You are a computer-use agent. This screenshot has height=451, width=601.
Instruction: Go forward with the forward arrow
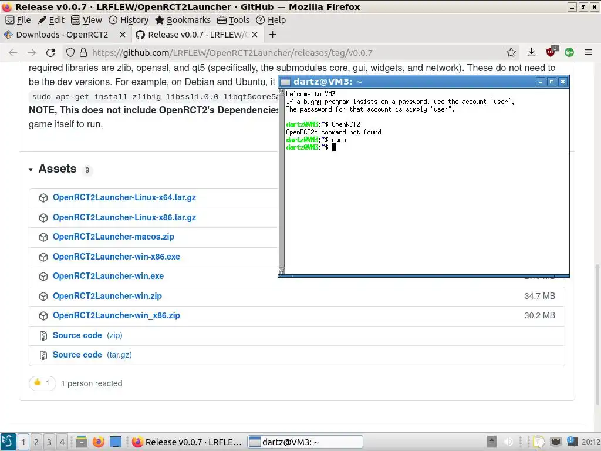pyautogui.click(x=32, y=52)
